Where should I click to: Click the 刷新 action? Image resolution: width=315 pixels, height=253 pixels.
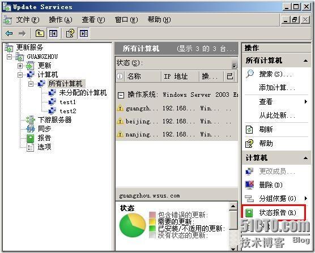tap(266, 130)
